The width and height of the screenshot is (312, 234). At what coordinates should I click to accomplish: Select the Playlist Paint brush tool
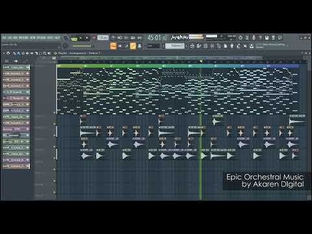[x=19, y=53]
